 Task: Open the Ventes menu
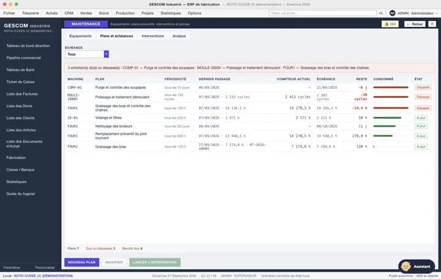tap(86, 13)
